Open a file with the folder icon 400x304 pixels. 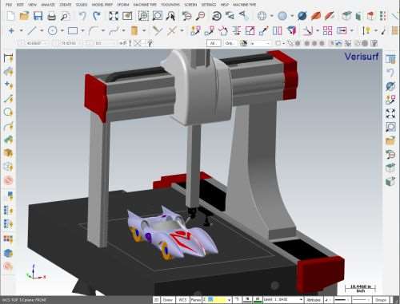coord(24,16)
